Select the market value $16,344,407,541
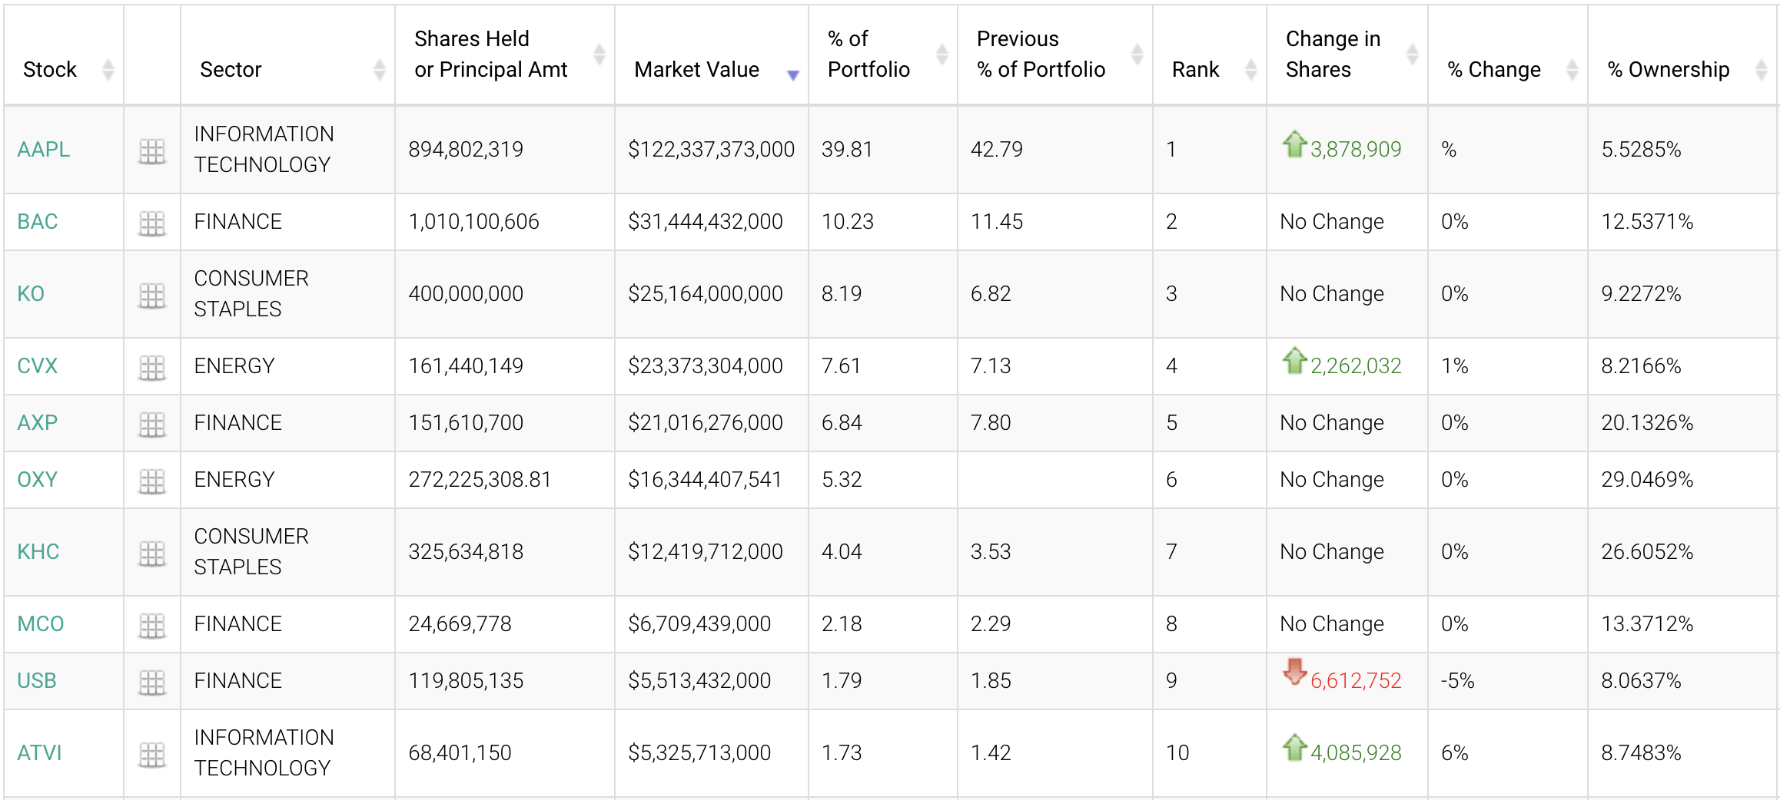1780x800 pixels. (705, 479)
